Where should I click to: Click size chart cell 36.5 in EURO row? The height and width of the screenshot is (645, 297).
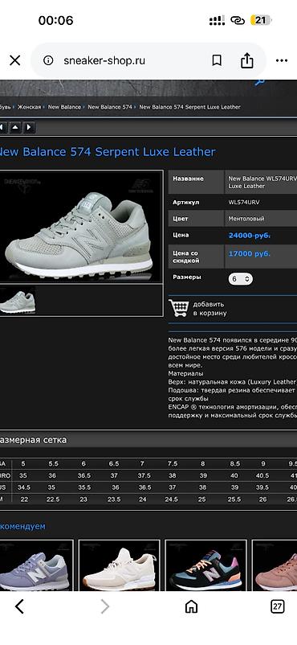click(83, 475)
